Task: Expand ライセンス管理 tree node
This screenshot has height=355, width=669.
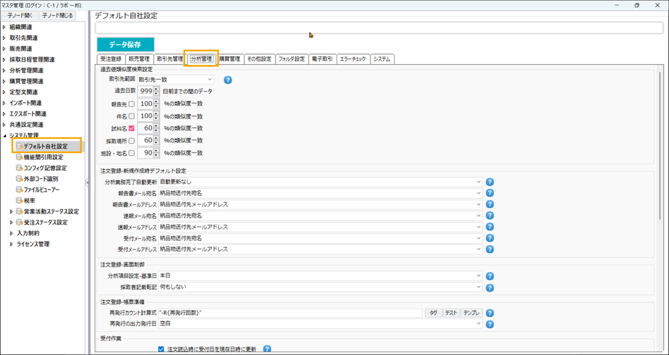Action: (x=12, y=244)
